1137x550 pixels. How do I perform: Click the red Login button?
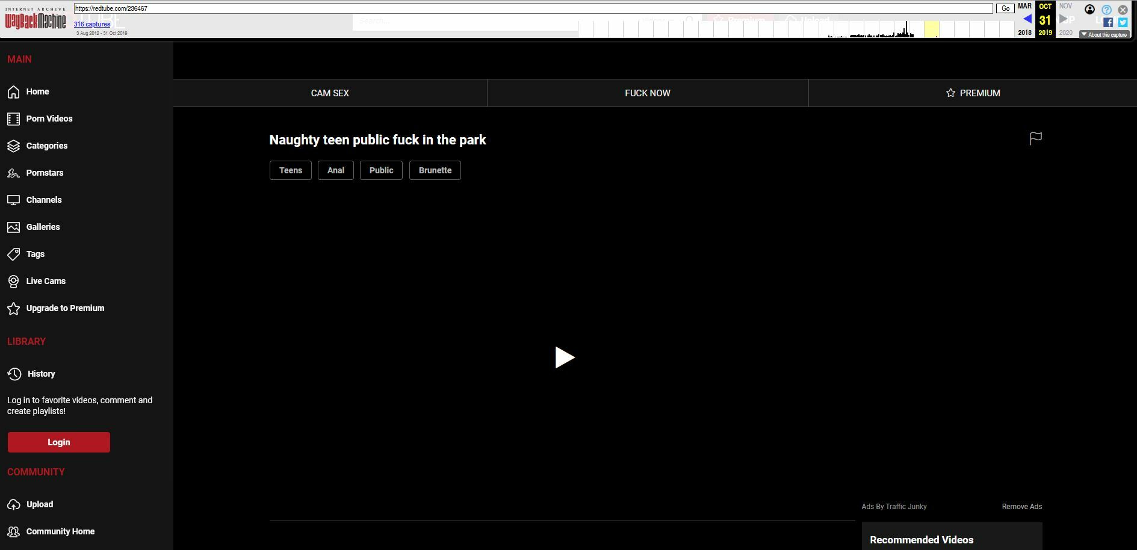click(59, 442)
